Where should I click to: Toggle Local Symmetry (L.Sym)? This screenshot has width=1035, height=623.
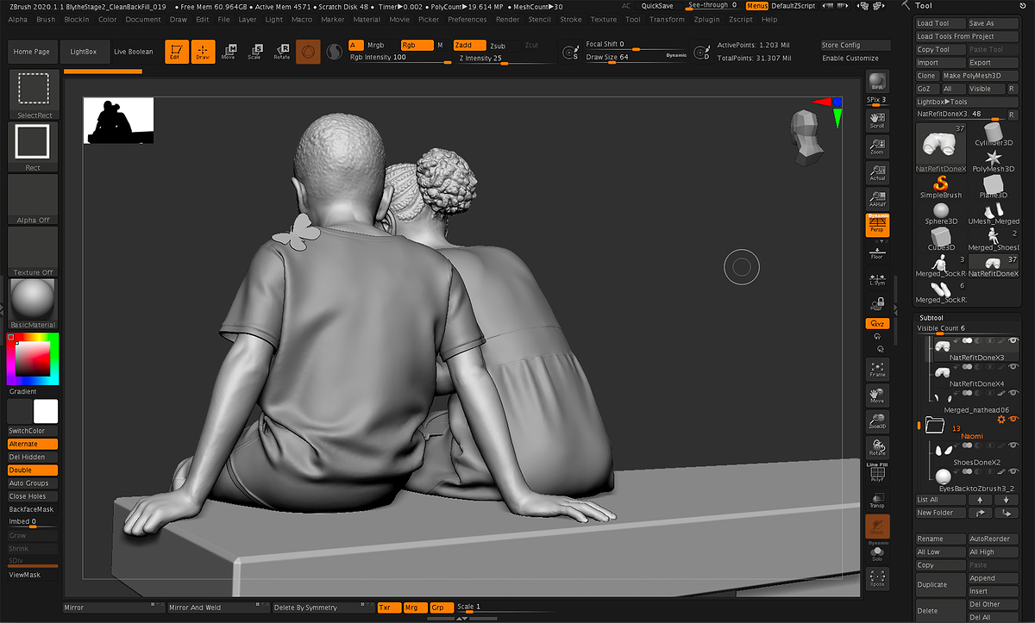pyautogui.click(x=877, y=280)
